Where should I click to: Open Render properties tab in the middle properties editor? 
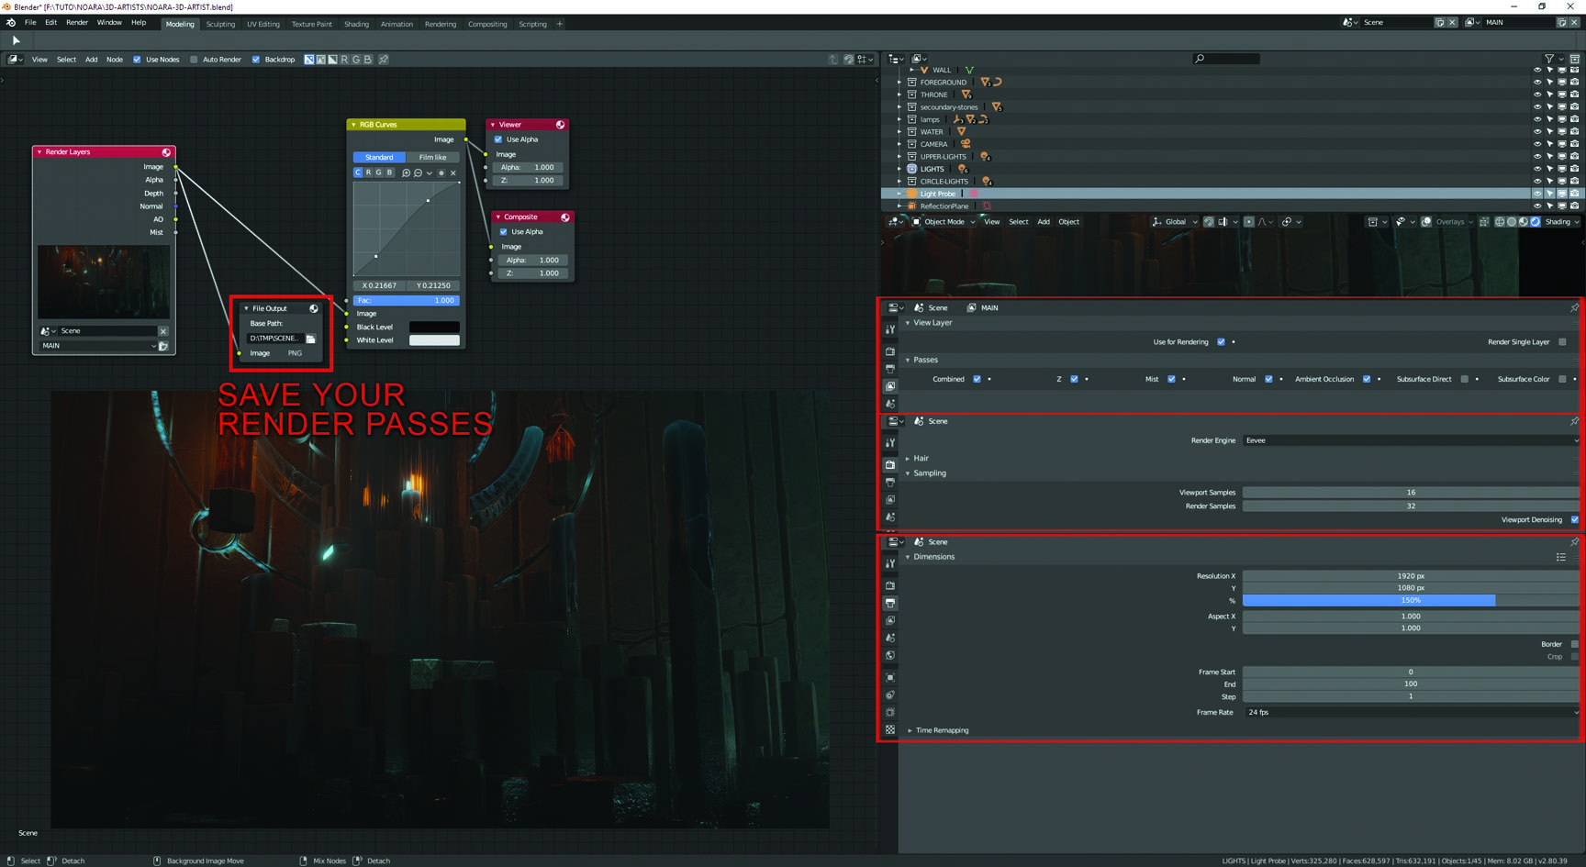click(889, 465)
